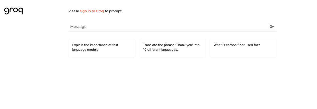This screenshot has width=317, height=109.
Task: Click the 'to prompt.' text after the sign-in link
Action: [x=114, y=11]
